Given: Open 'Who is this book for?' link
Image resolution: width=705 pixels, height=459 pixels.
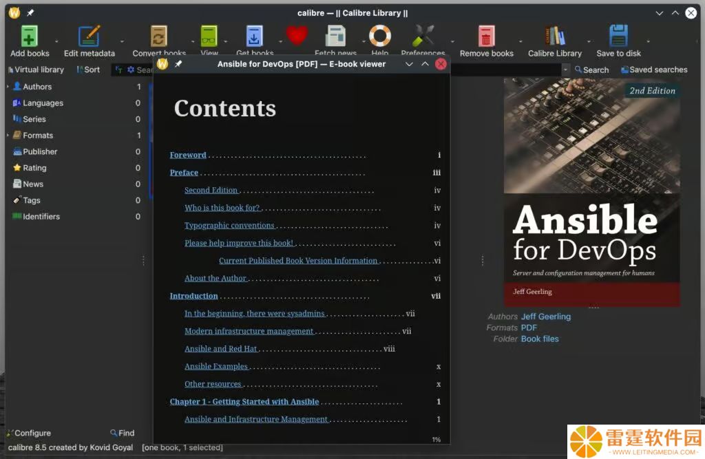Looking at the screenshot, I should click(x=222, y=207).
